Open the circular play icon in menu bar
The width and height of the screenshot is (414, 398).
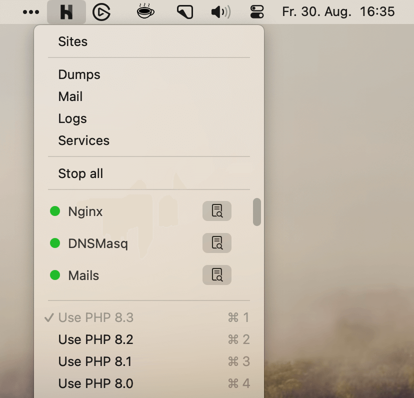tap(101, 12)
